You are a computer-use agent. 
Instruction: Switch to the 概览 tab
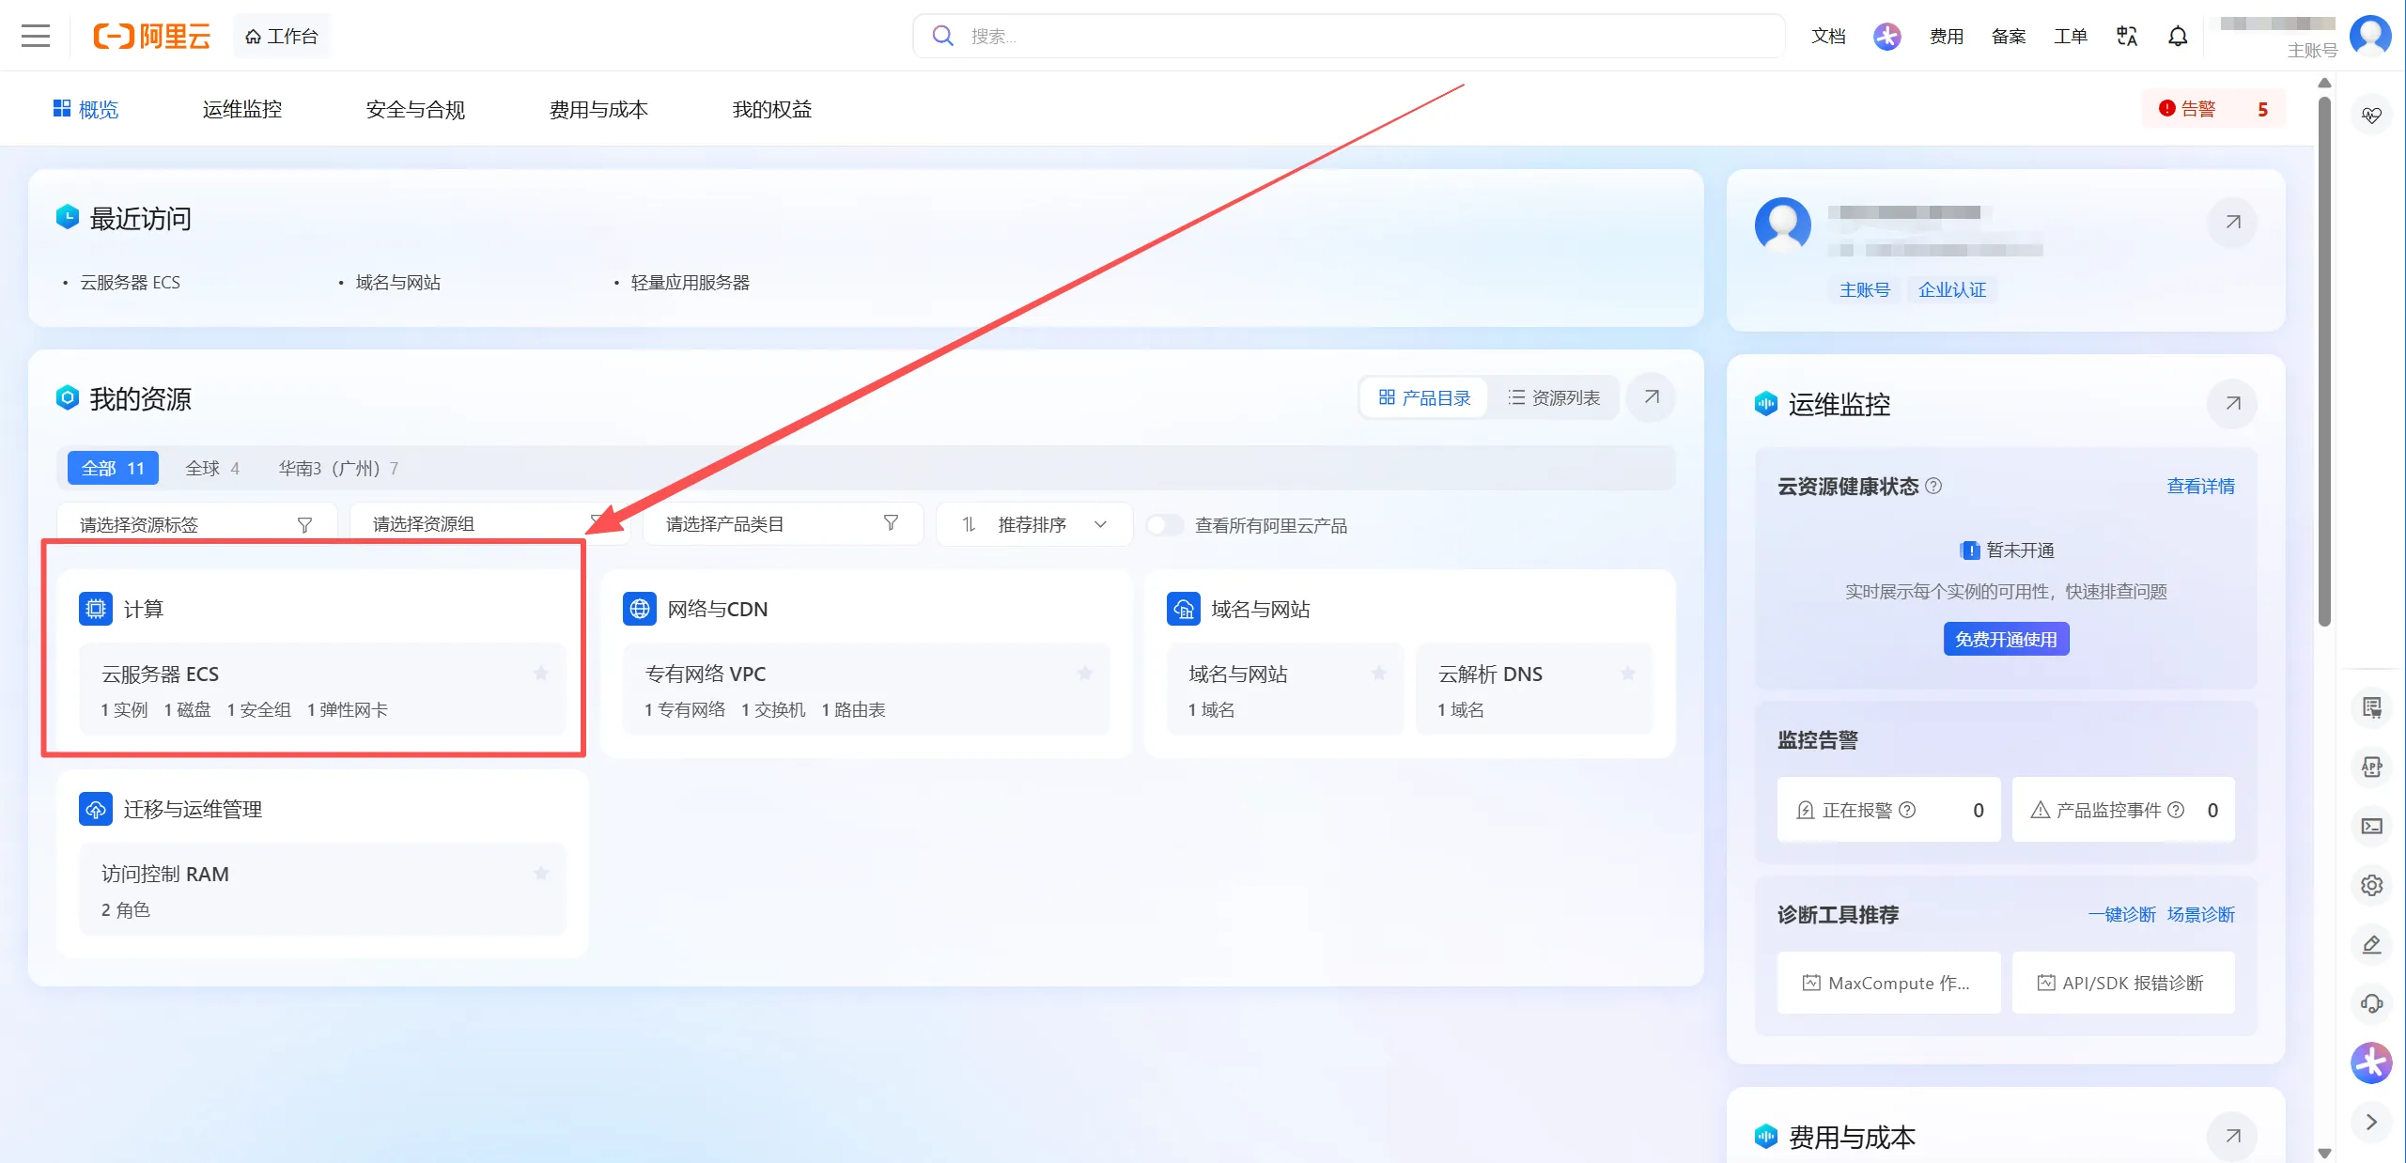[85, 109]
